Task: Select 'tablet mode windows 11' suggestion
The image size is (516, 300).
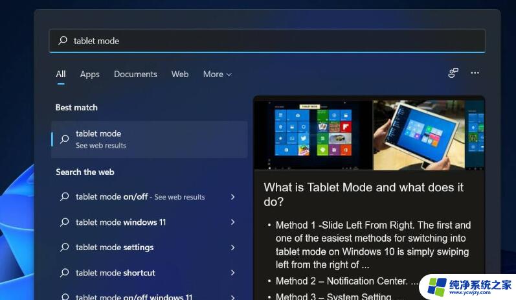Action: click(149, 222)
